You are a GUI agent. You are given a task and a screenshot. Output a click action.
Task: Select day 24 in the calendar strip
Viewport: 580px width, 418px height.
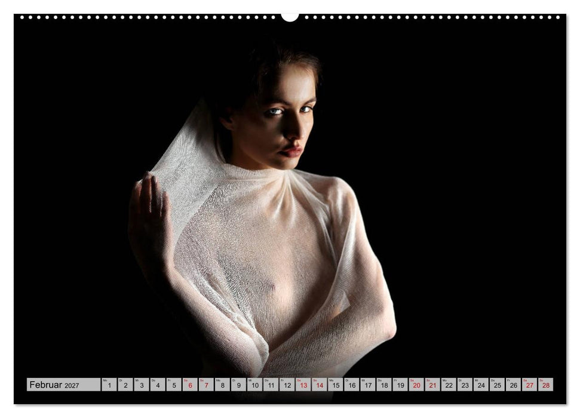tap(481, 385)
